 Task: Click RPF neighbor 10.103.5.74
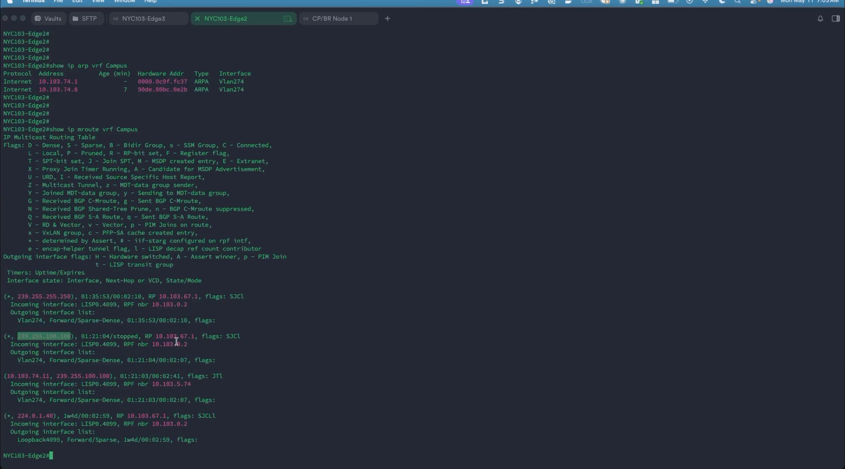[171, 384]
